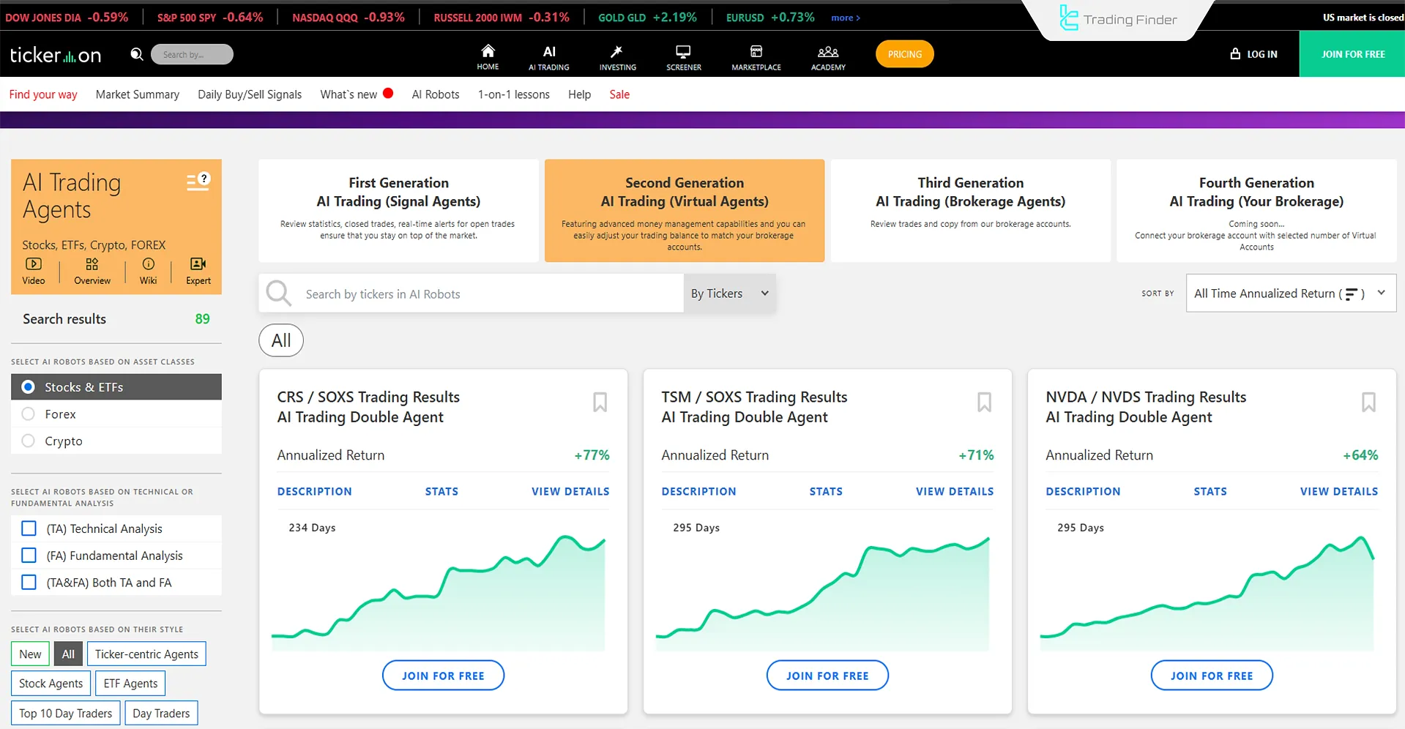Image resolution: width=1405 pixels, height=729 pixels.
Task: Enable the (TA) Technical Analysis checkbox
Action: pyautogui.click(x=29, y=528)
